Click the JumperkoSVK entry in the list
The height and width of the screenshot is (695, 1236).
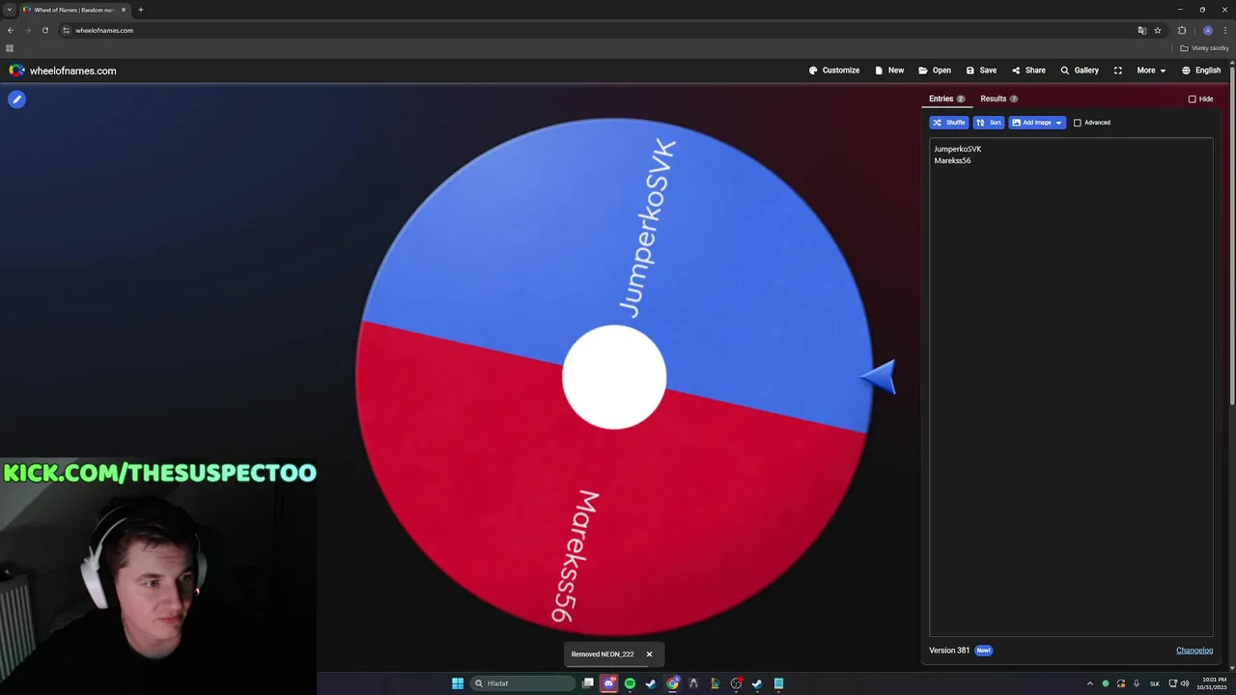click(x=957, y=149)
